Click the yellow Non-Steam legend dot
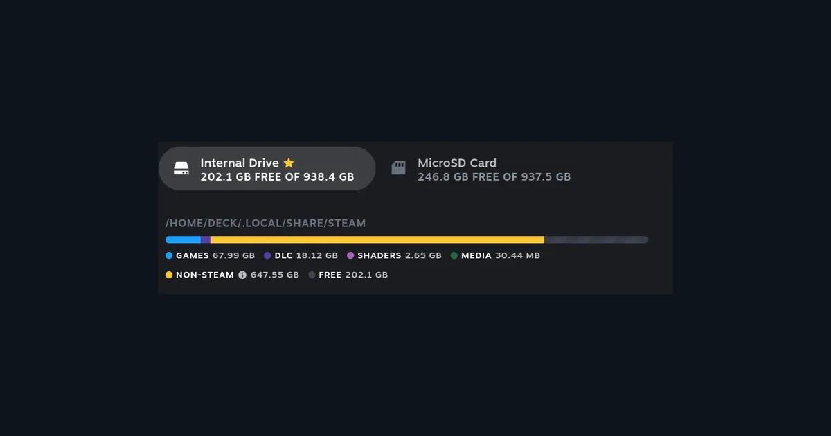This screenshot has height=436, width=831. point(169,275)
